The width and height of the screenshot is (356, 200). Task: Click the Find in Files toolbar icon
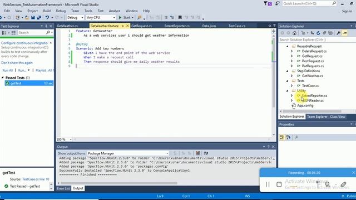(x=140, y=17)
